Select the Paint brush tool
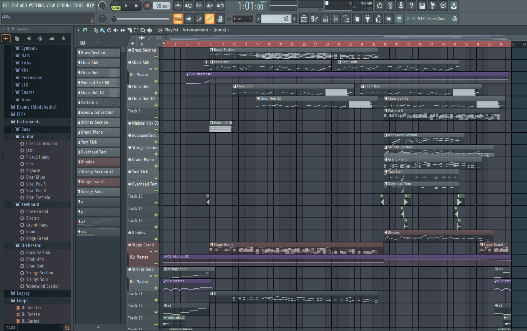Image resolution: width=527 pixels, height=331 pixels. (102, 30)
